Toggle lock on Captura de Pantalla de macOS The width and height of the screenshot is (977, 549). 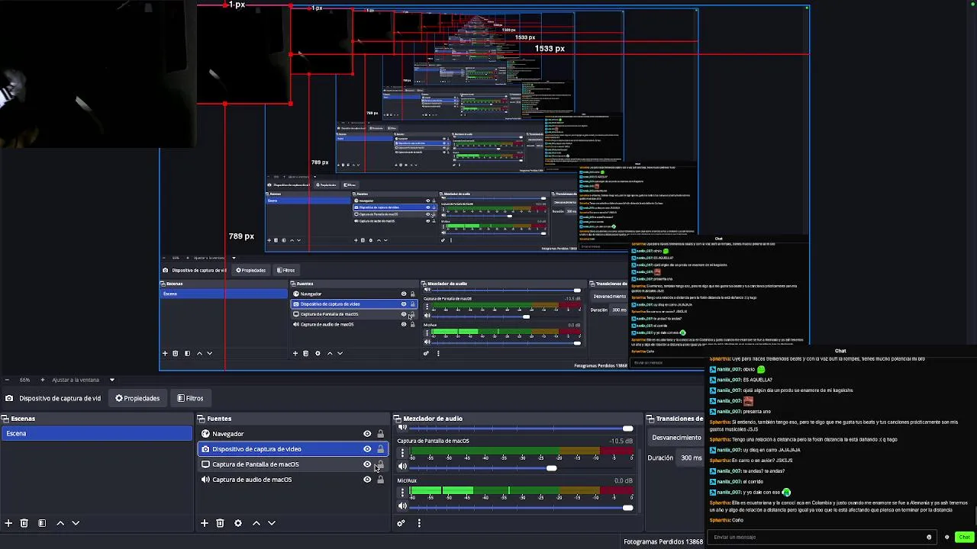[x=380, y=464]
